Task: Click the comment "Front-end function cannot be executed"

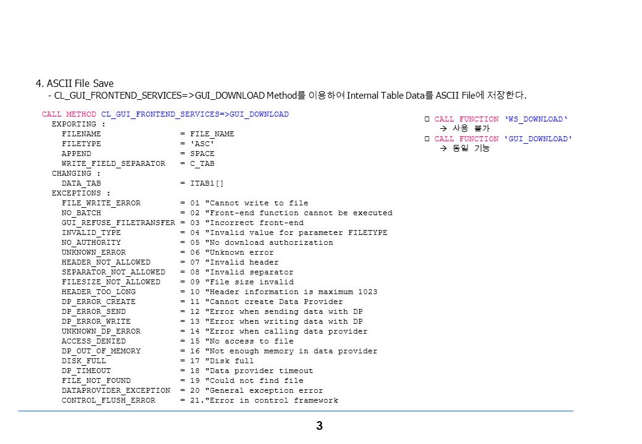Action: pos(299,213)
